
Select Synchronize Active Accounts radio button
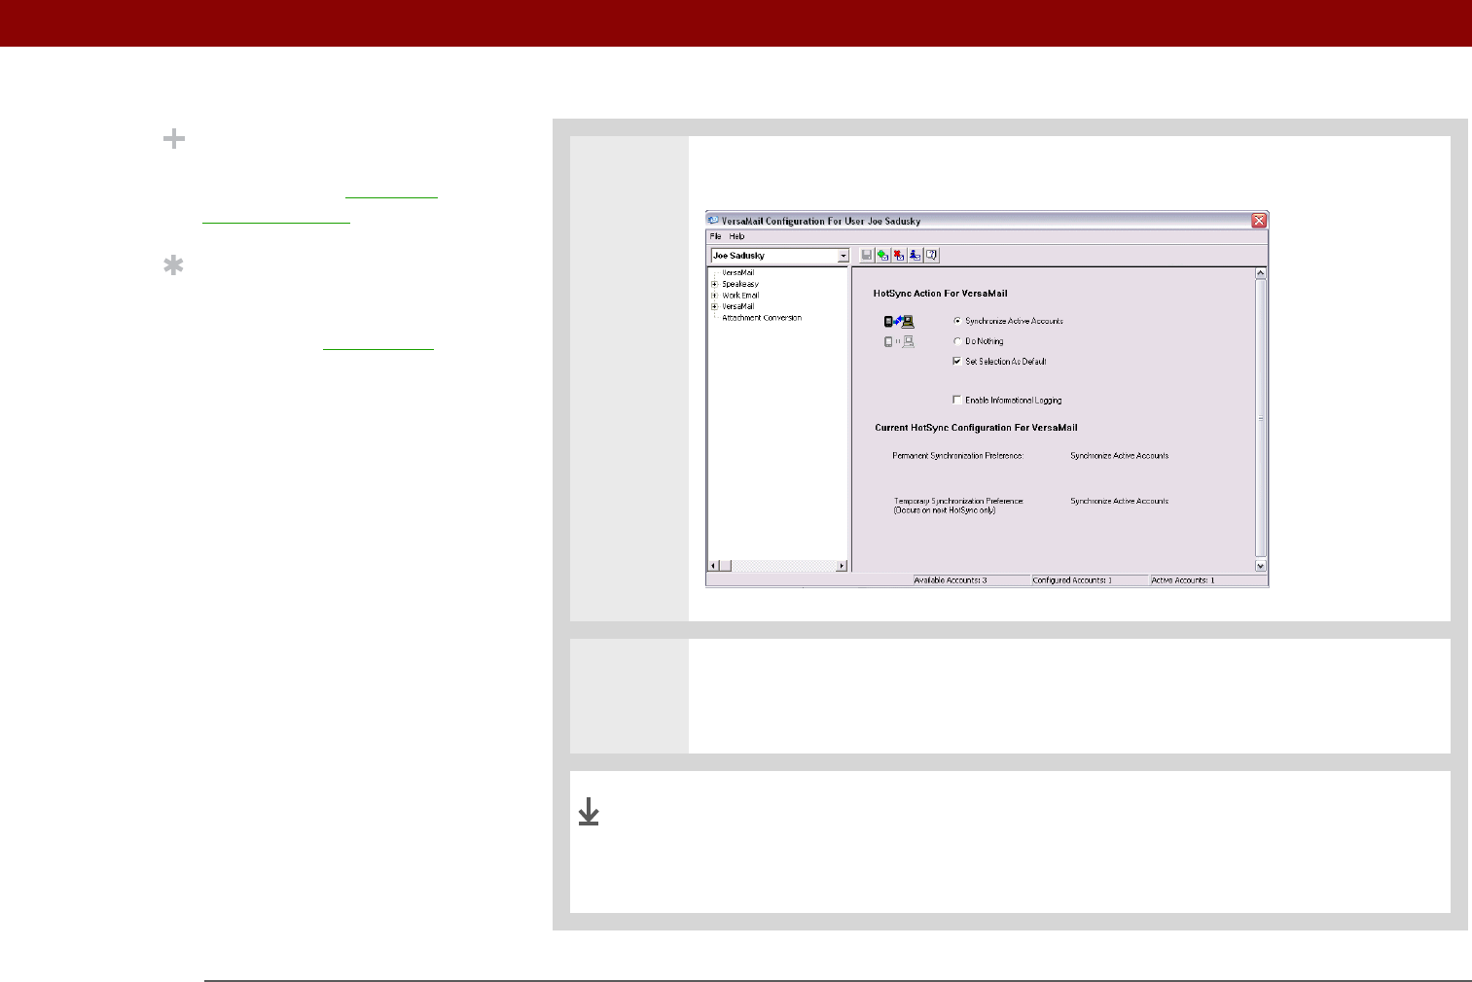(x=957, y=321)
